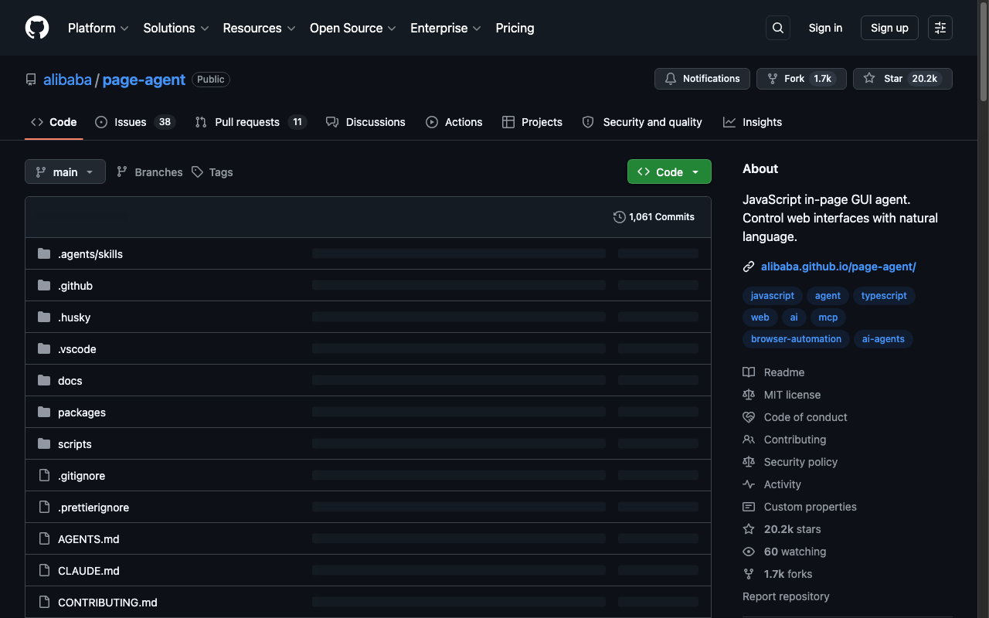Select the typescript topic tag
989x618 pixels.
coord(884,296)
